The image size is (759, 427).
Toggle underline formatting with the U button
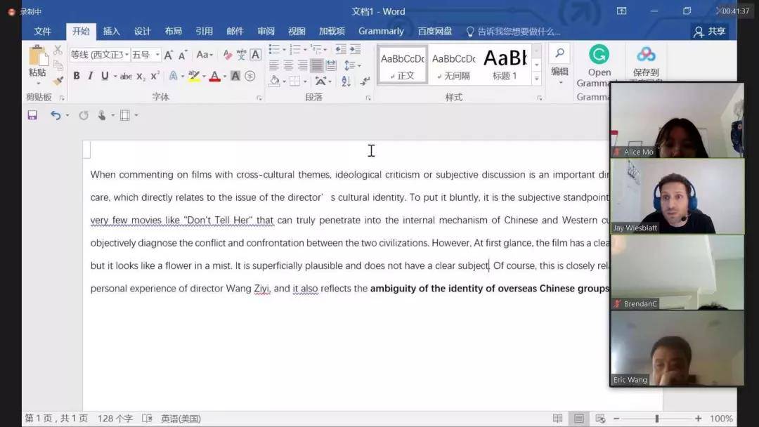105,76
